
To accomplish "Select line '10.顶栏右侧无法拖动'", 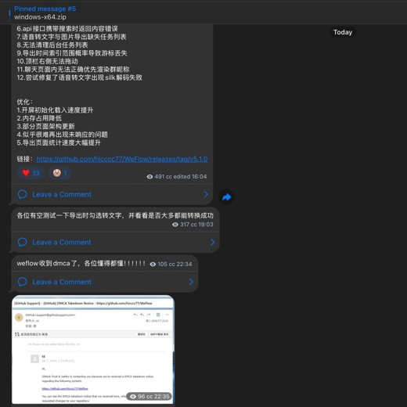I will click(x=47, y=61).
